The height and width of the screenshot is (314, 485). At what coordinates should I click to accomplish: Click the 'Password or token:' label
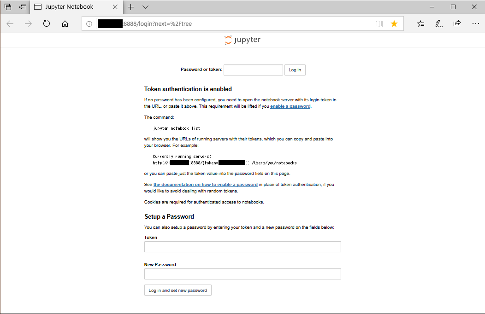pos(201,70)
